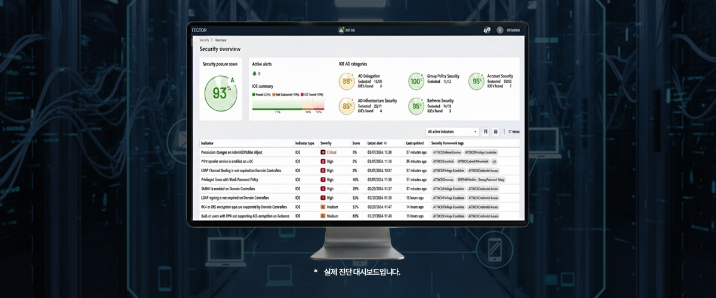
Task: Click the green Passed segment of IOE summary bar
Action: tap(278, 105)
